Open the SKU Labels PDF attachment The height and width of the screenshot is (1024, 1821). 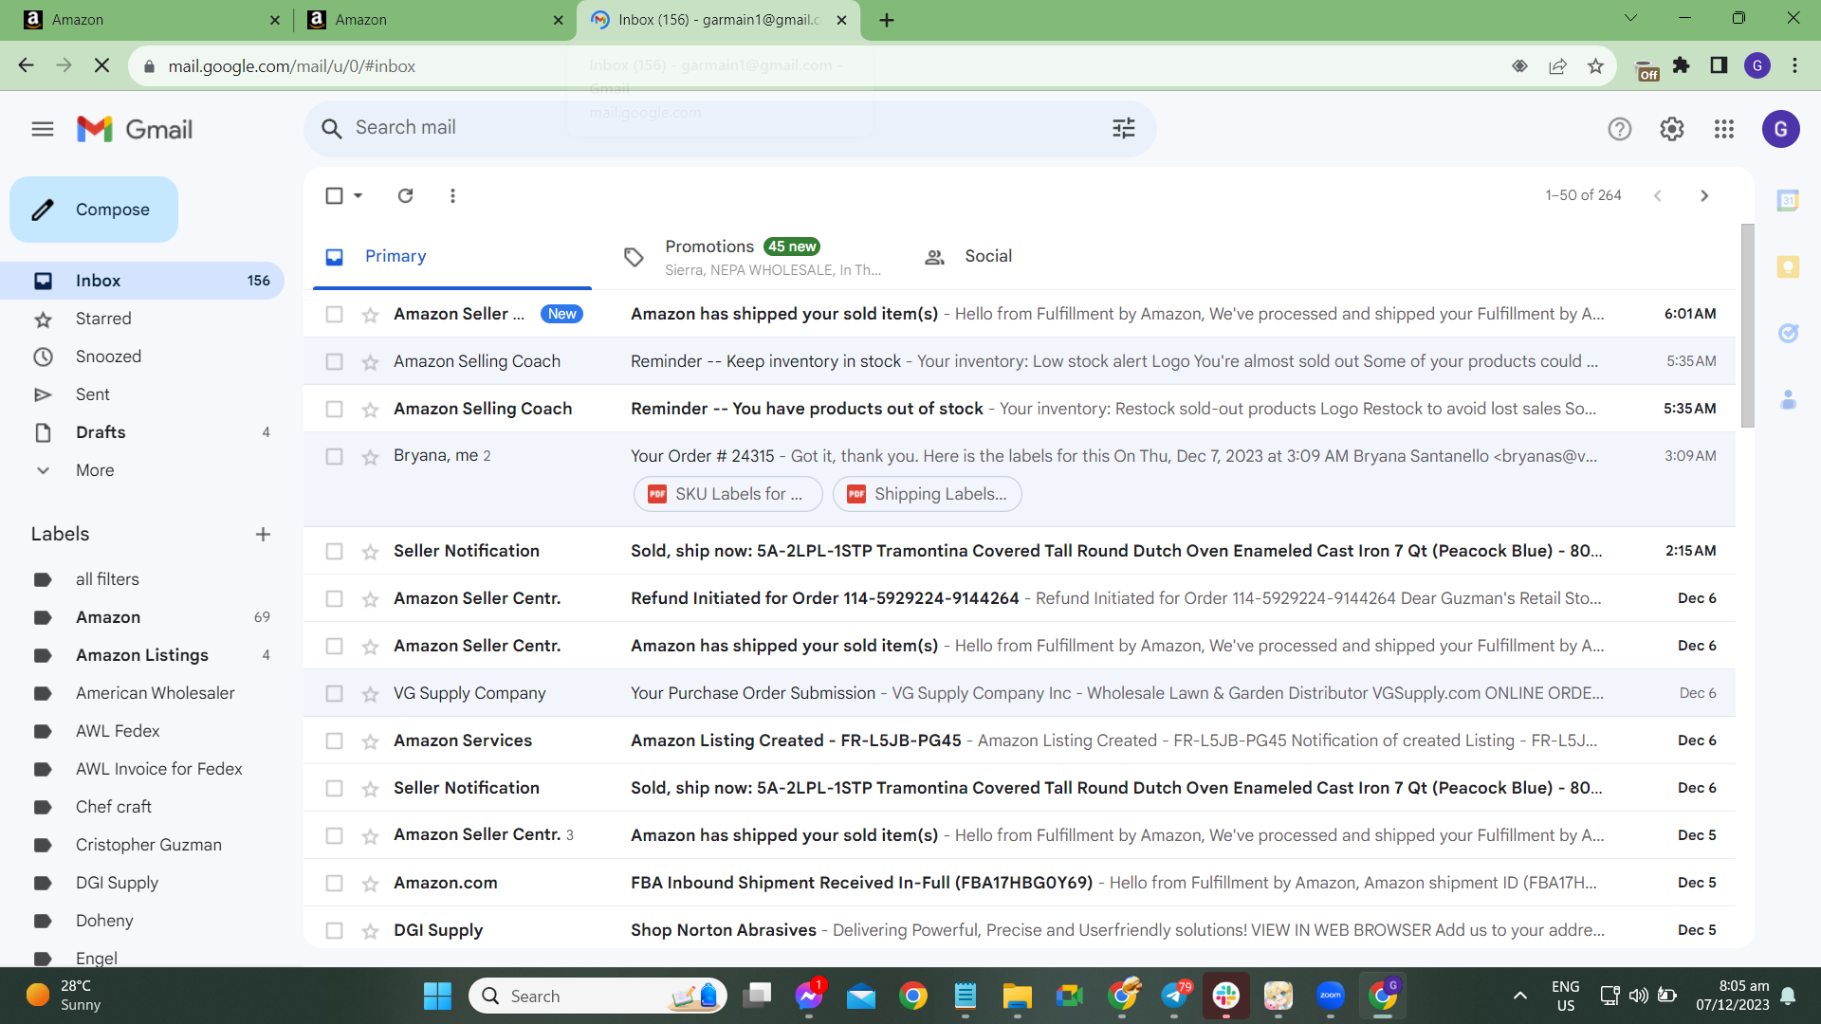click(727, 494)
